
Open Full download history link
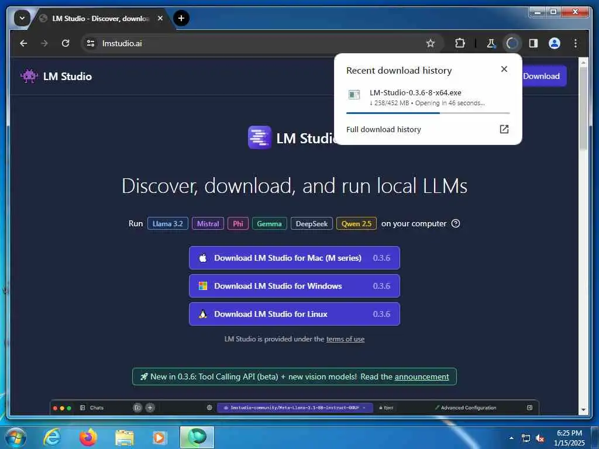tap(384, 129)
